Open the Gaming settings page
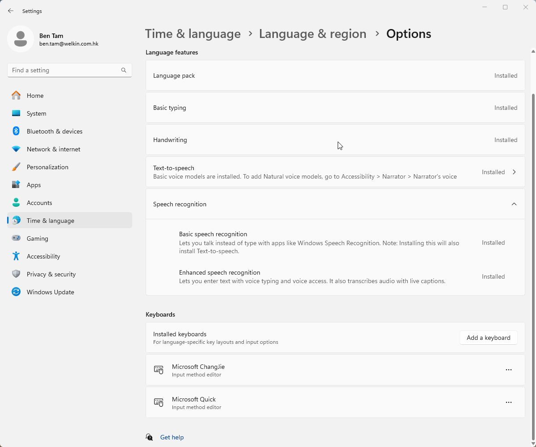This screenshot has width=536, height=447. point(70,238)
